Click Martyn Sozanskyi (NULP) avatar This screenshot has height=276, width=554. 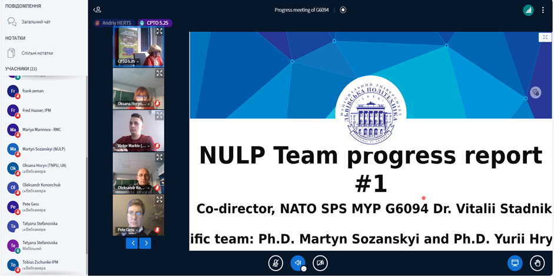point(13,149)
